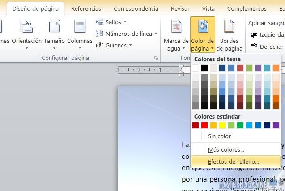Click the horizontal ruler at number 2
This screenshot has height=191, width=285.
coord(139,70)
